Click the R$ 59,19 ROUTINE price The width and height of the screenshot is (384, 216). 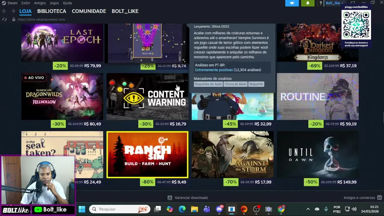pos(348,124)
